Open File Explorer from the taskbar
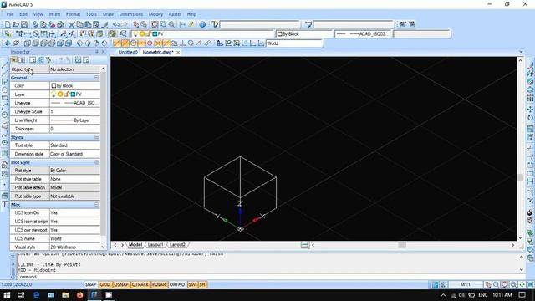 click(65, 295)
